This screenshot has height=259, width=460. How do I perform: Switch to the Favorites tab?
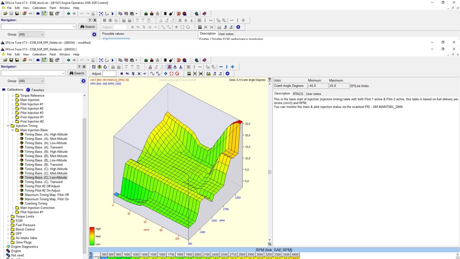pos(35,90)
